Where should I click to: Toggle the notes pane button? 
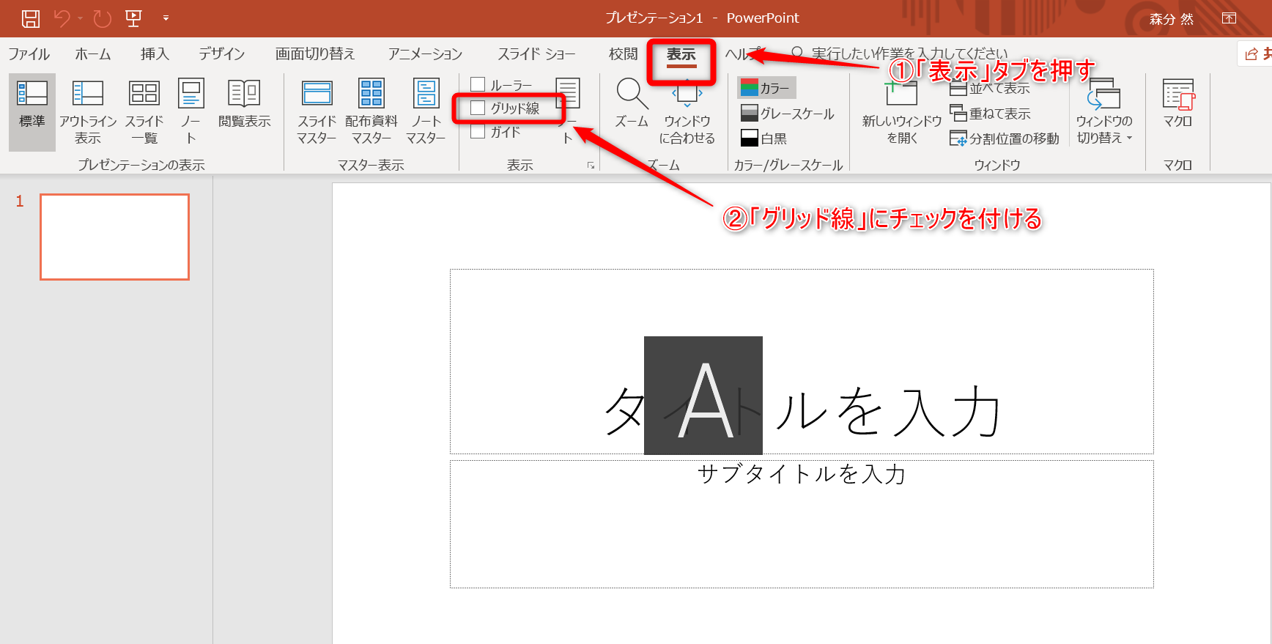click(569, 111)
